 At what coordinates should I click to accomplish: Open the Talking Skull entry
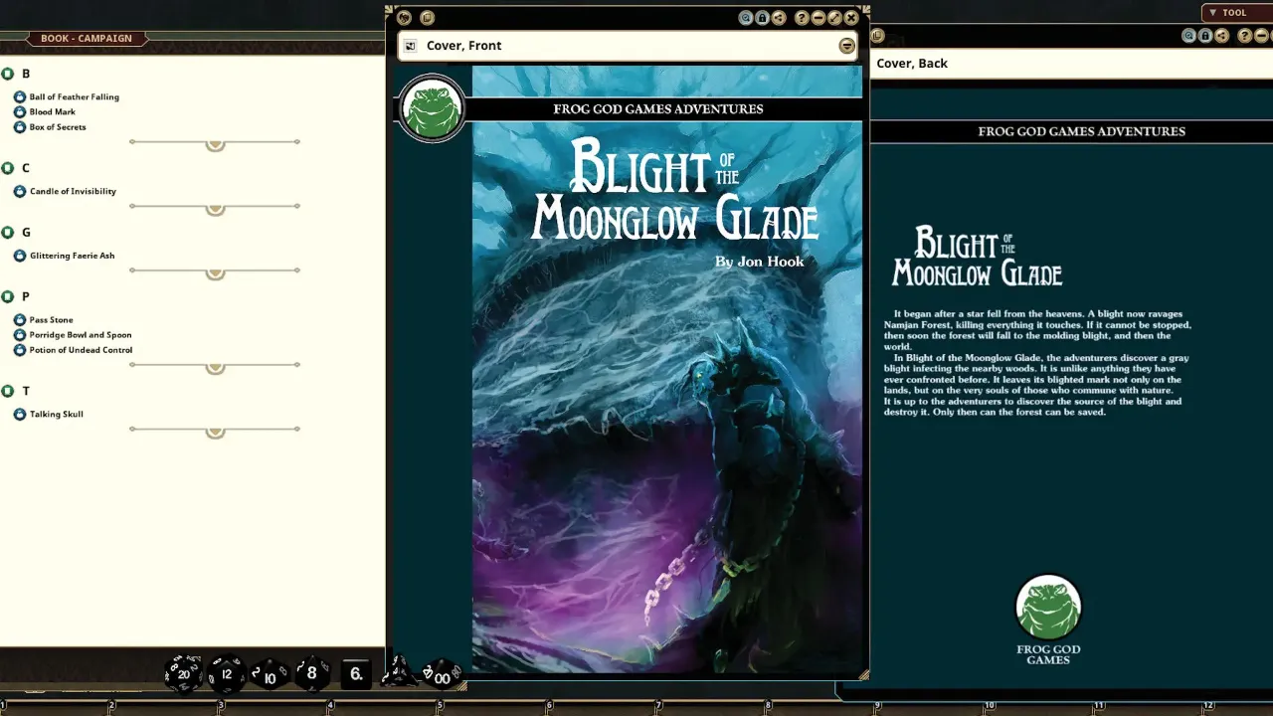tap(57, 414)
